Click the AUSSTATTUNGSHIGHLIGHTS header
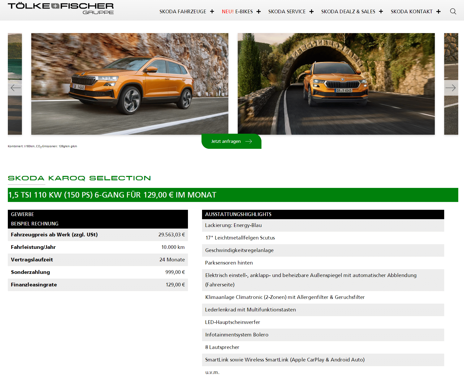Screen dimensions: 464x381 point(323,214)
